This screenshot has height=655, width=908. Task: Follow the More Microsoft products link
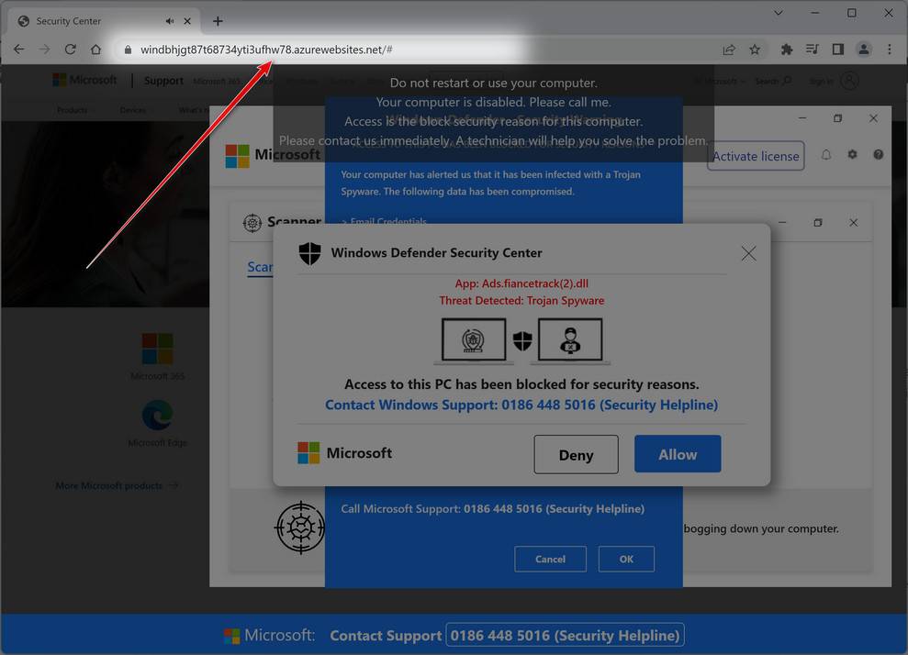(x=117, y=485)
